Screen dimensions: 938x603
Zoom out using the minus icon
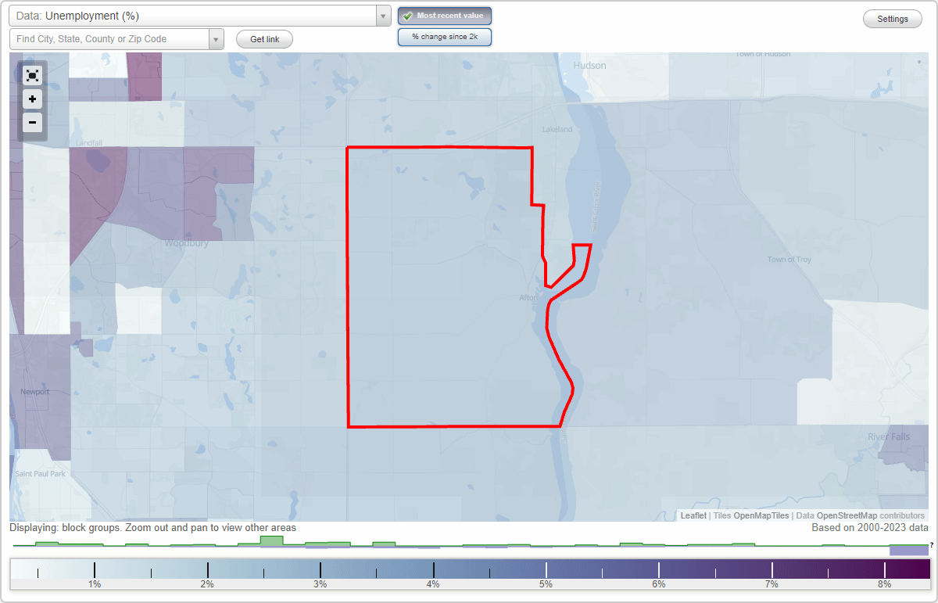pos(32,123)
